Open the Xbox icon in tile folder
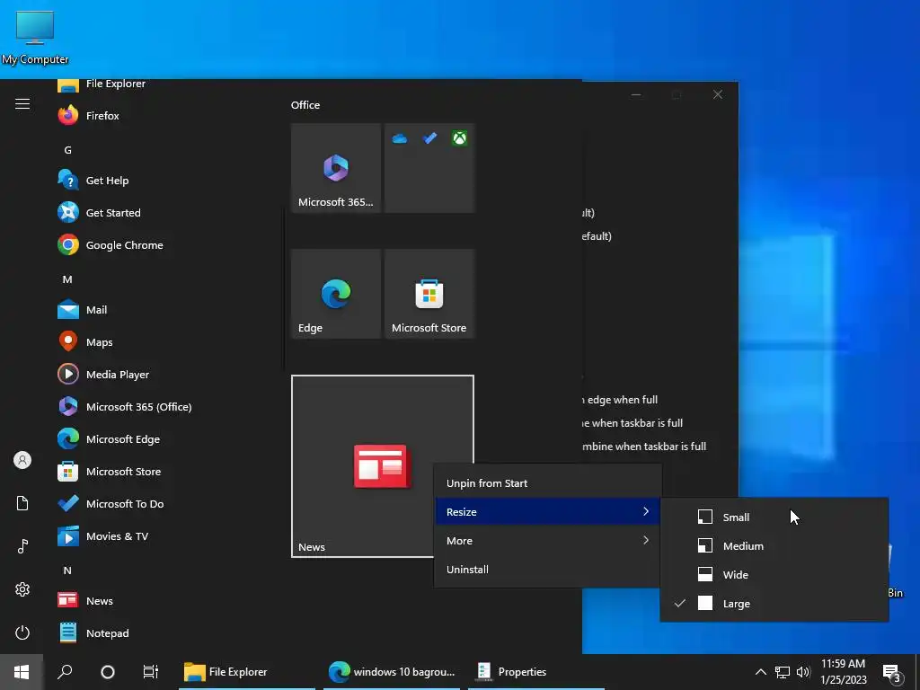Viewport: 920px width, 690px height. (x=459, y=138)
